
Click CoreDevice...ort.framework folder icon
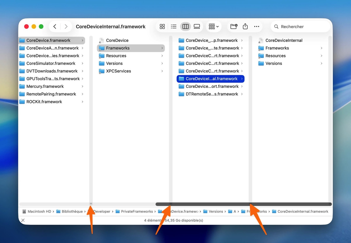181,86
